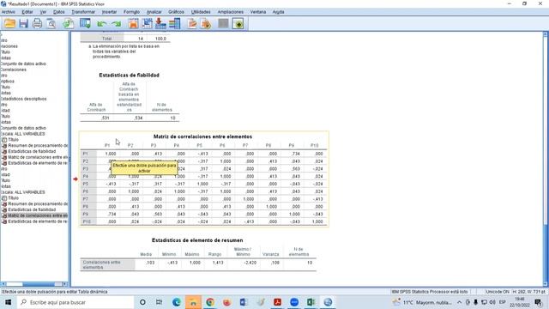549x309 pixels.
Task: Click the Matriz de correlaciones table title
Action: pyautogui.click(x=202, y=136)
